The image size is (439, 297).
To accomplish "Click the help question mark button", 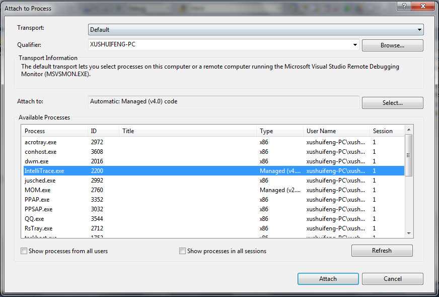I will click(404, 6).
